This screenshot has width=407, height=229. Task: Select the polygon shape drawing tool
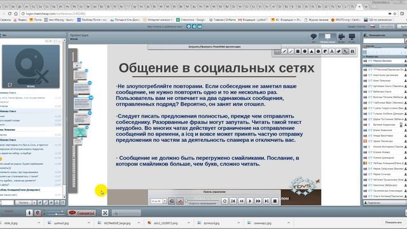pos(318,52)
